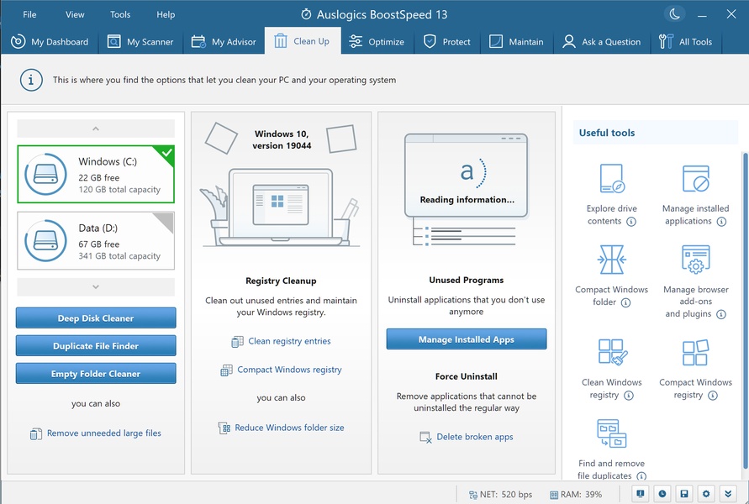Click the Useful tools panel scrollbar
The width and height of the screenshot is (749, 504).
[x=745, y=310]
